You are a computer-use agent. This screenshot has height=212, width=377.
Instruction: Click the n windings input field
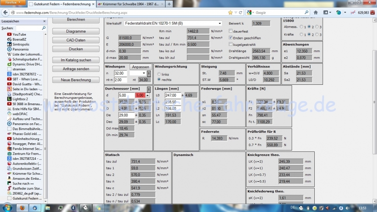pos(120,73)
